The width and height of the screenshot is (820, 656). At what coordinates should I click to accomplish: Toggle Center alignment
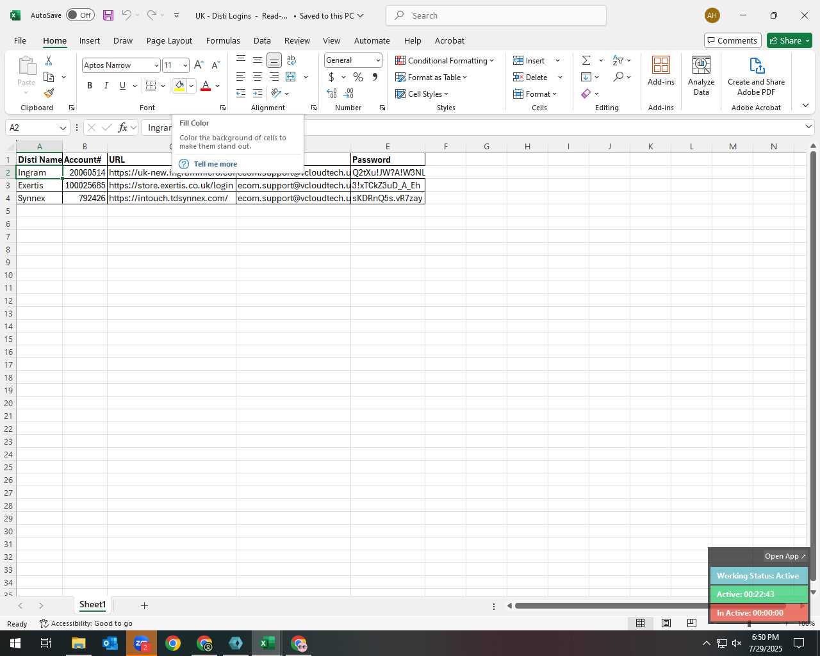[258, 77]
